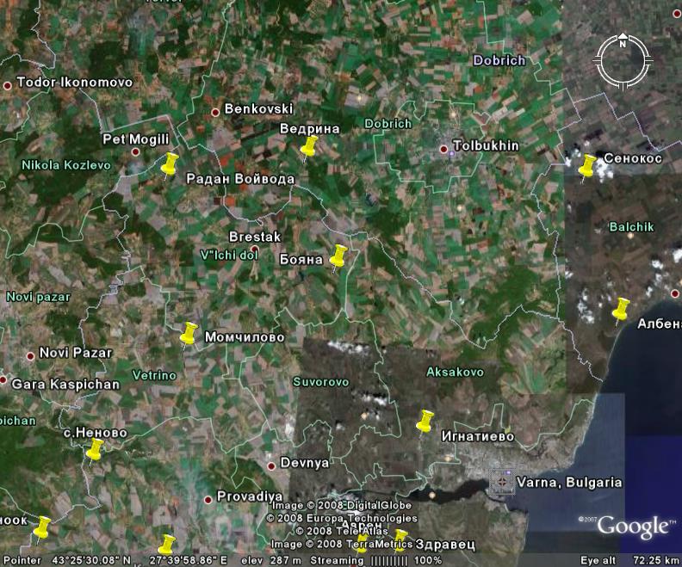Screen dimensions: 682x567
Task: Click the Ведрина placemark label
Action: 310,128
